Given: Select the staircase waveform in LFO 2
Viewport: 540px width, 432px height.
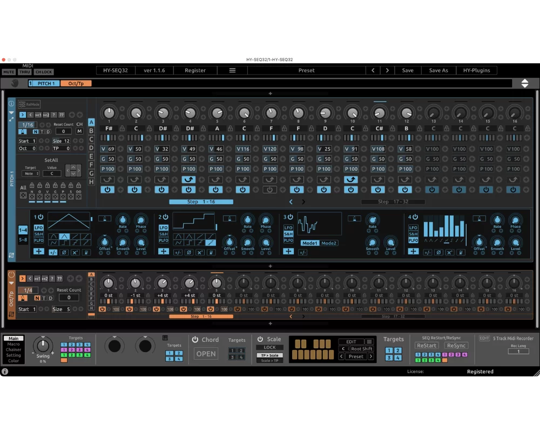Looking at the screenshot, I should click(211, 243).
